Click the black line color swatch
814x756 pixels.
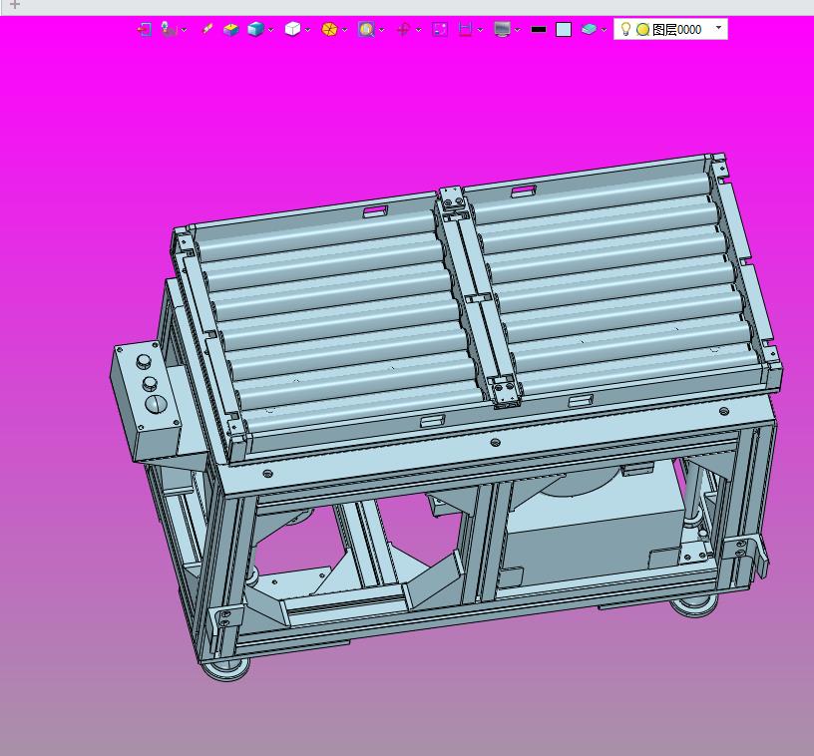[539, 30]
